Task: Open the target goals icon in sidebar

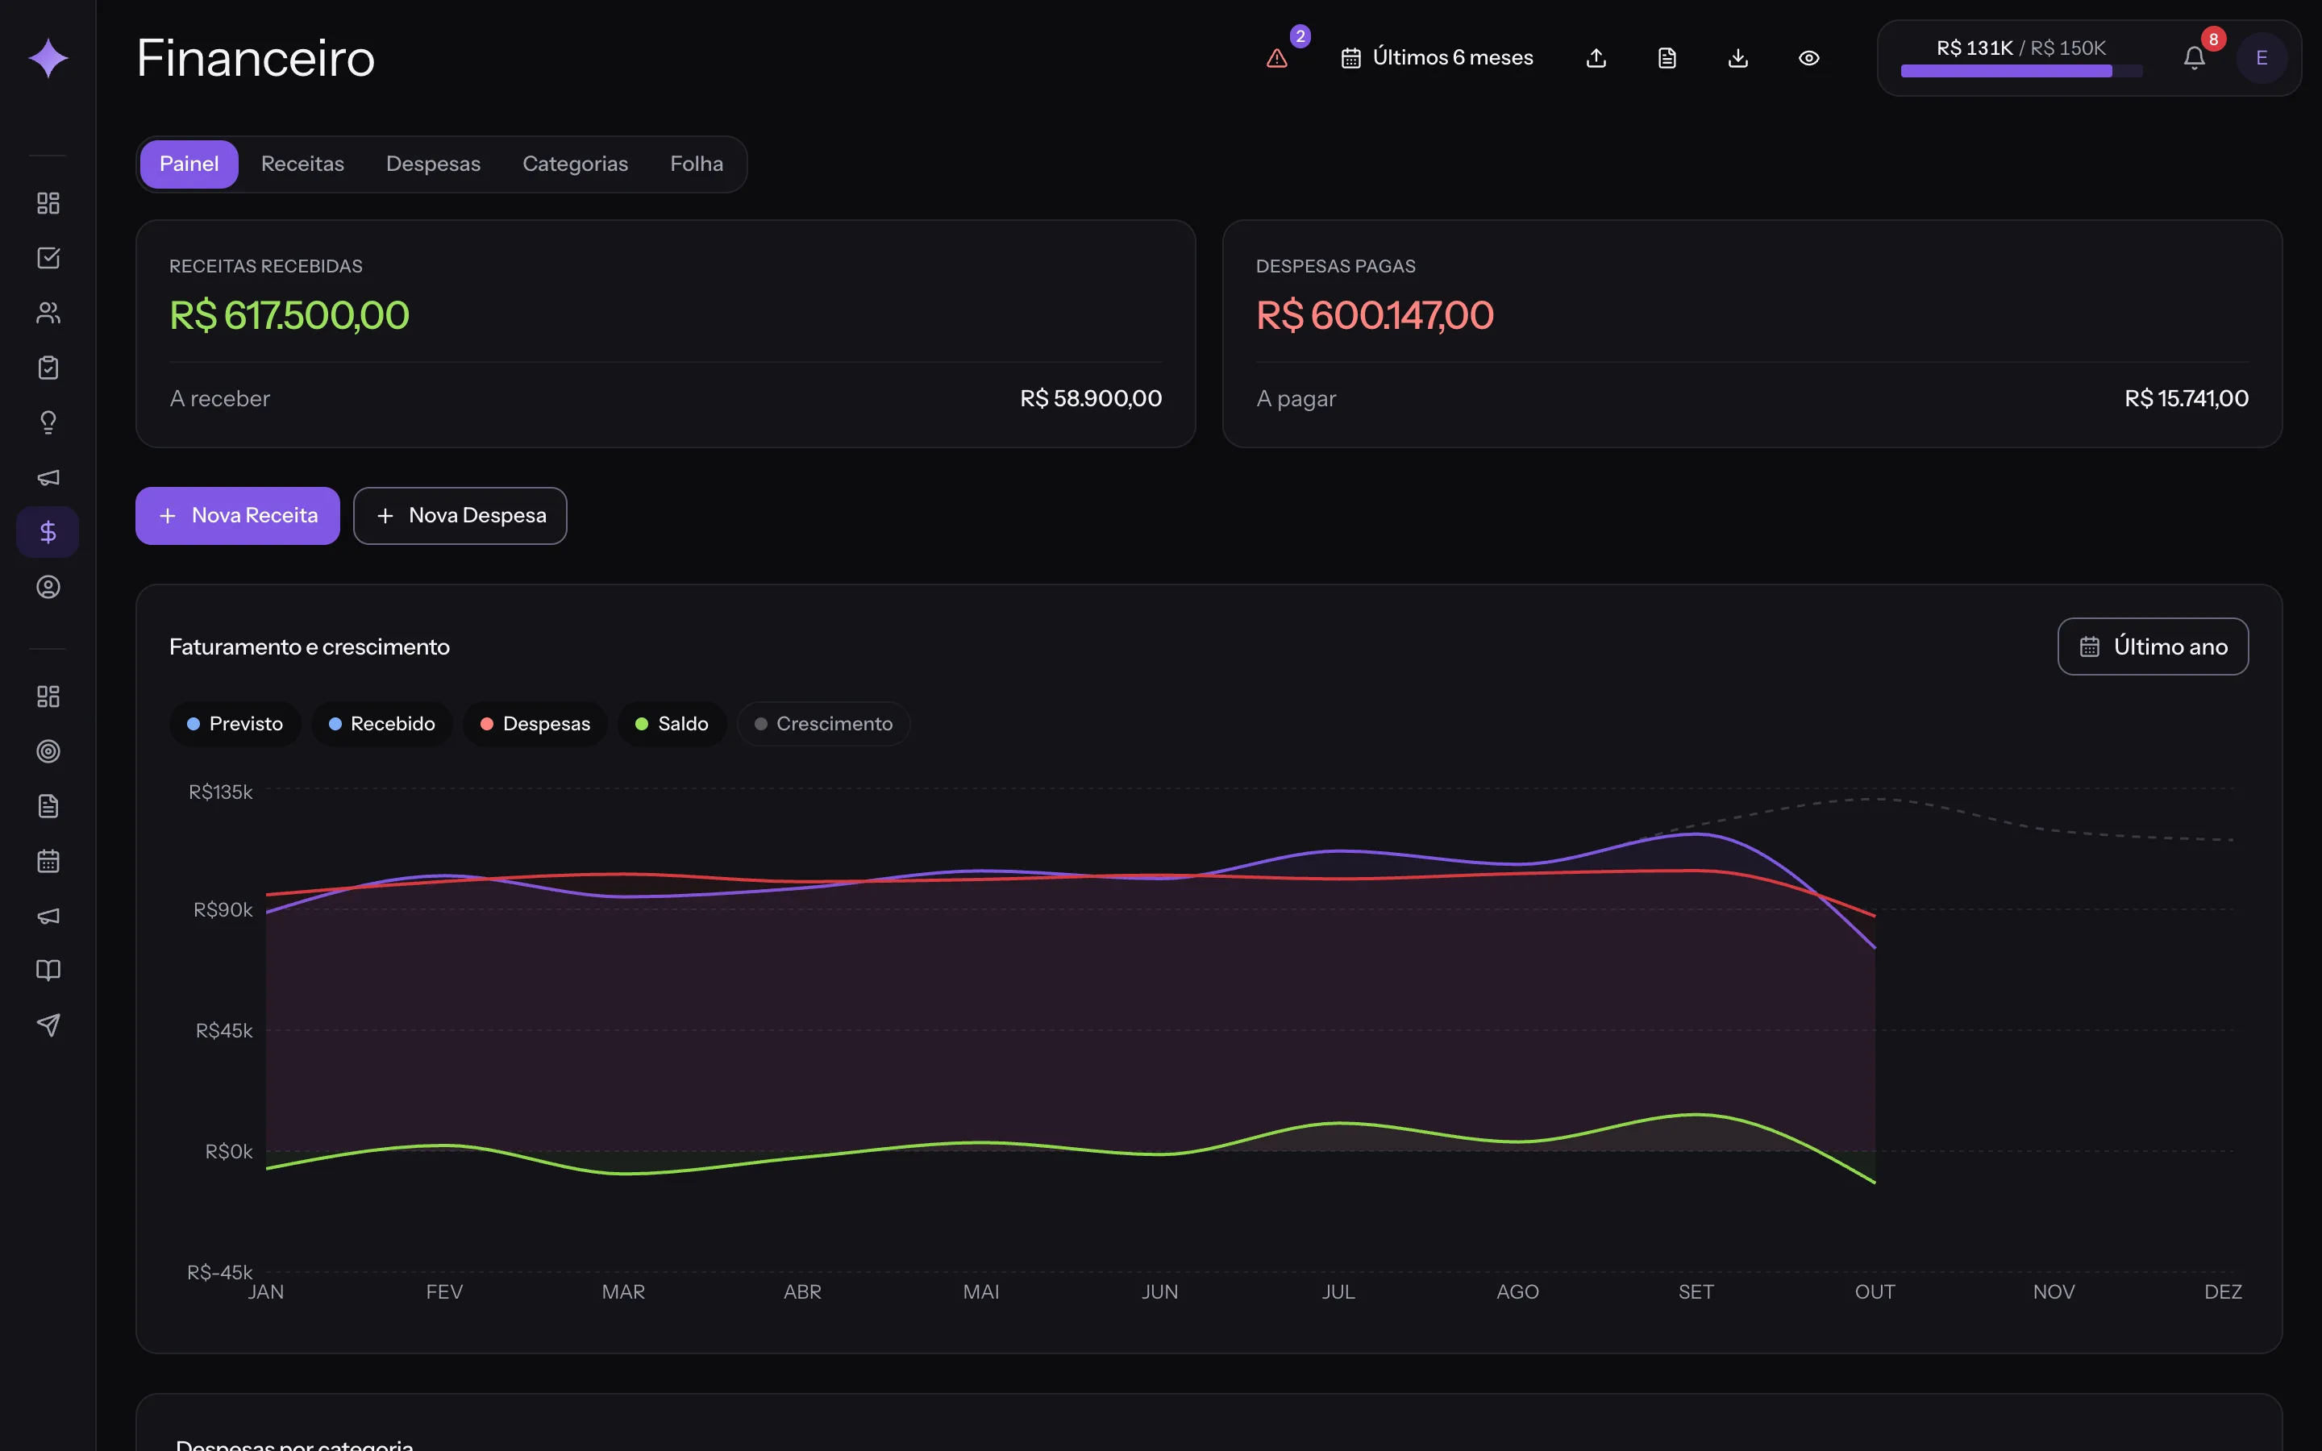Action: 48,751
